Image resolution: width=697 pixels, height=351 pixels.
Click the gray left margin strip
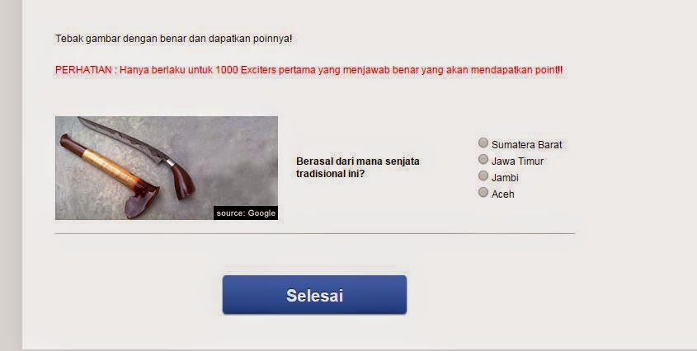click(11, 175)
